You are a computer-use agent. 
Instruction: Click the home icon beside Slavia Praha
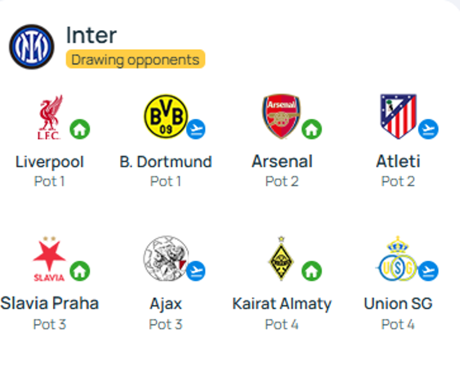click(x=80, y=271)
